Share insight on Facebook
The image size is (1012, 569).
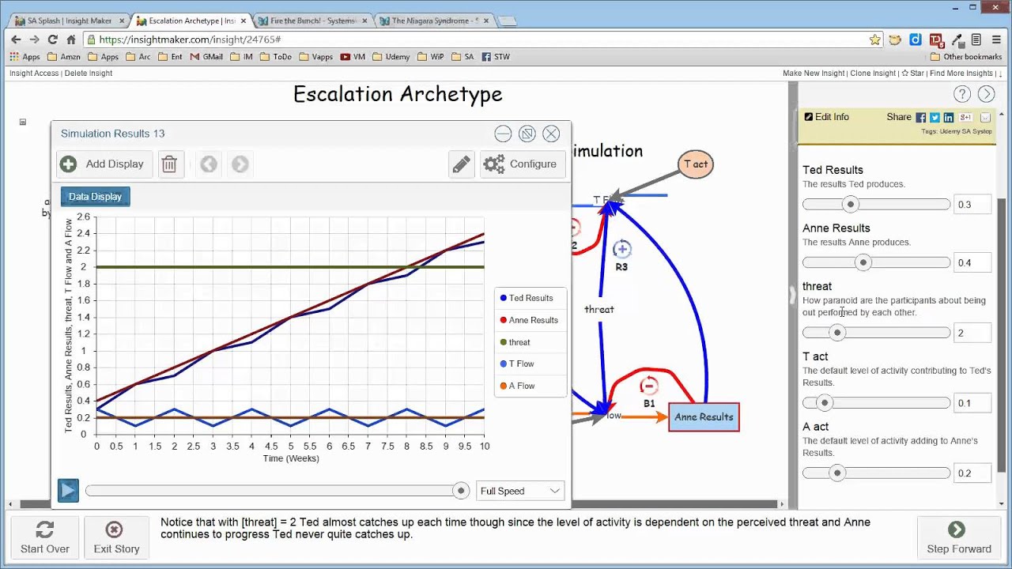[x=921, y=117]
